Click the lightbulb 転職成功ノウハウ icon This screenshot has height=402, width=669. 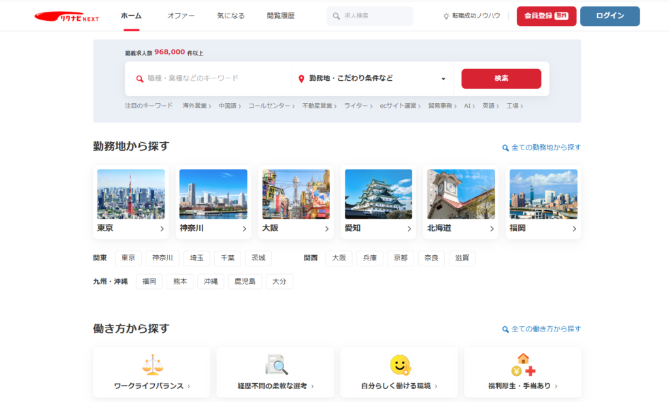(446, 16)
